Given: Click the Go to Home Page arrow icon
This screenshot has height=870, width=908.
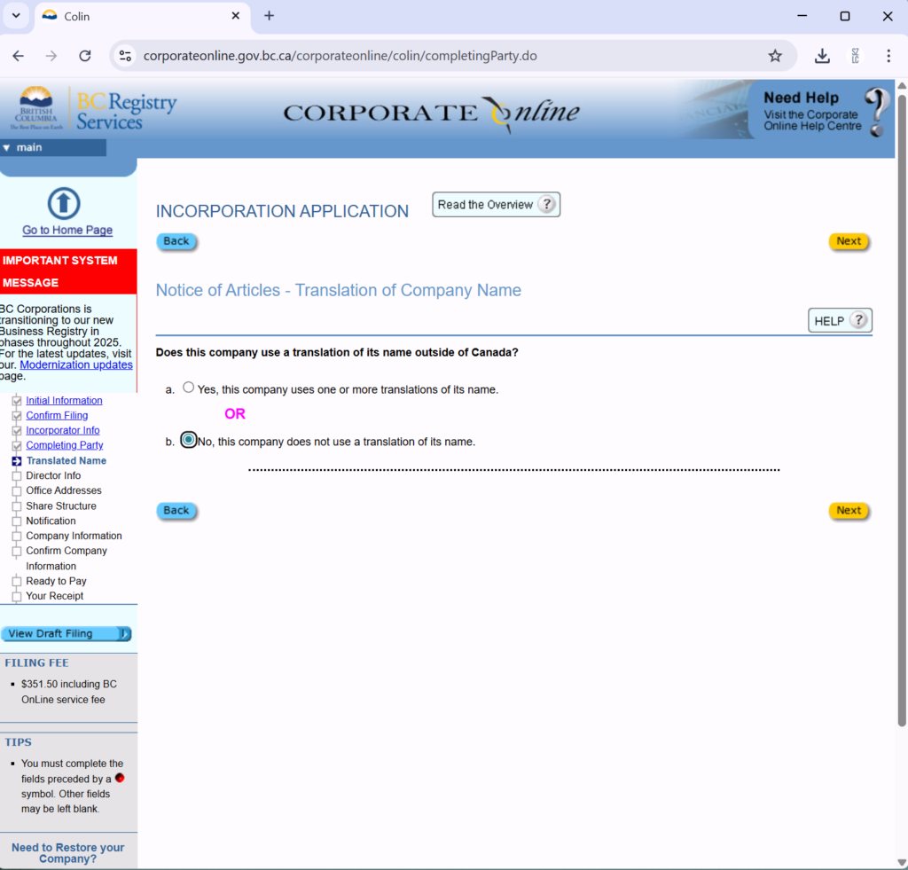Looking at the screenshot, I should 63,203.
